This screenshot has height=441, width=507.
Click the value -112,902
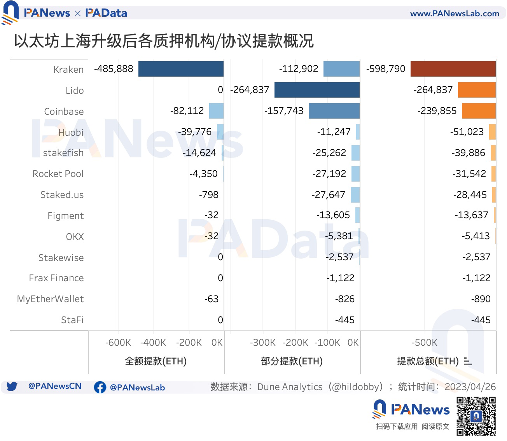point(299,69)
